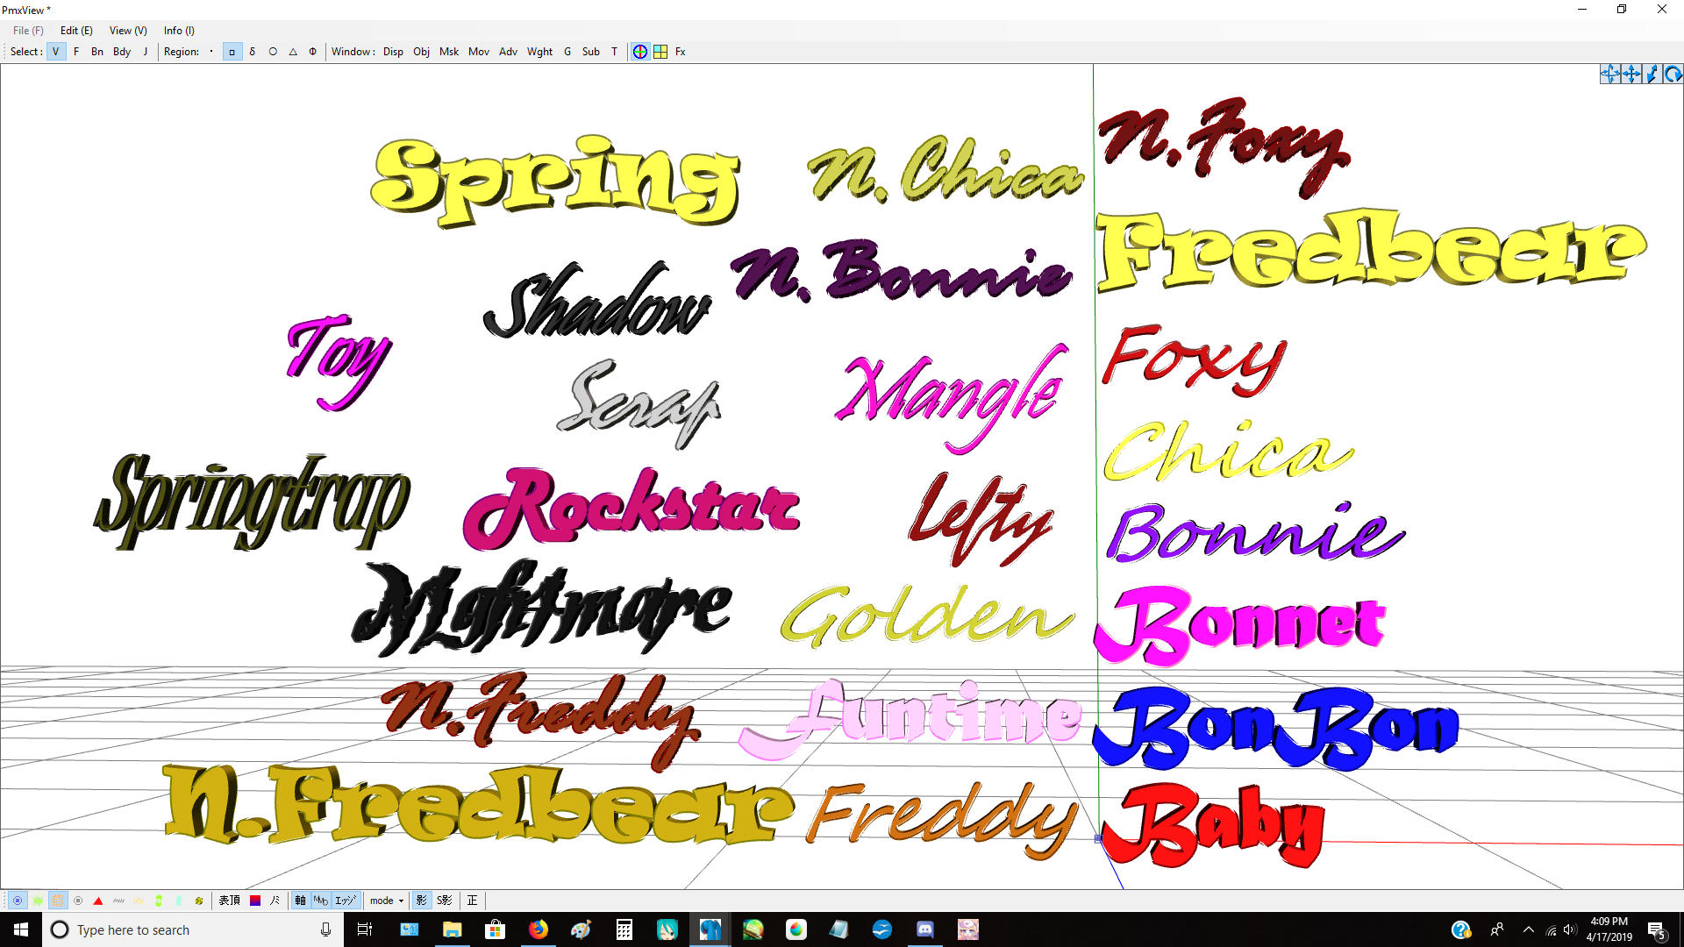Open the View (V) menu
Screen dimensions: 1684x947
[x=126, y=30]
